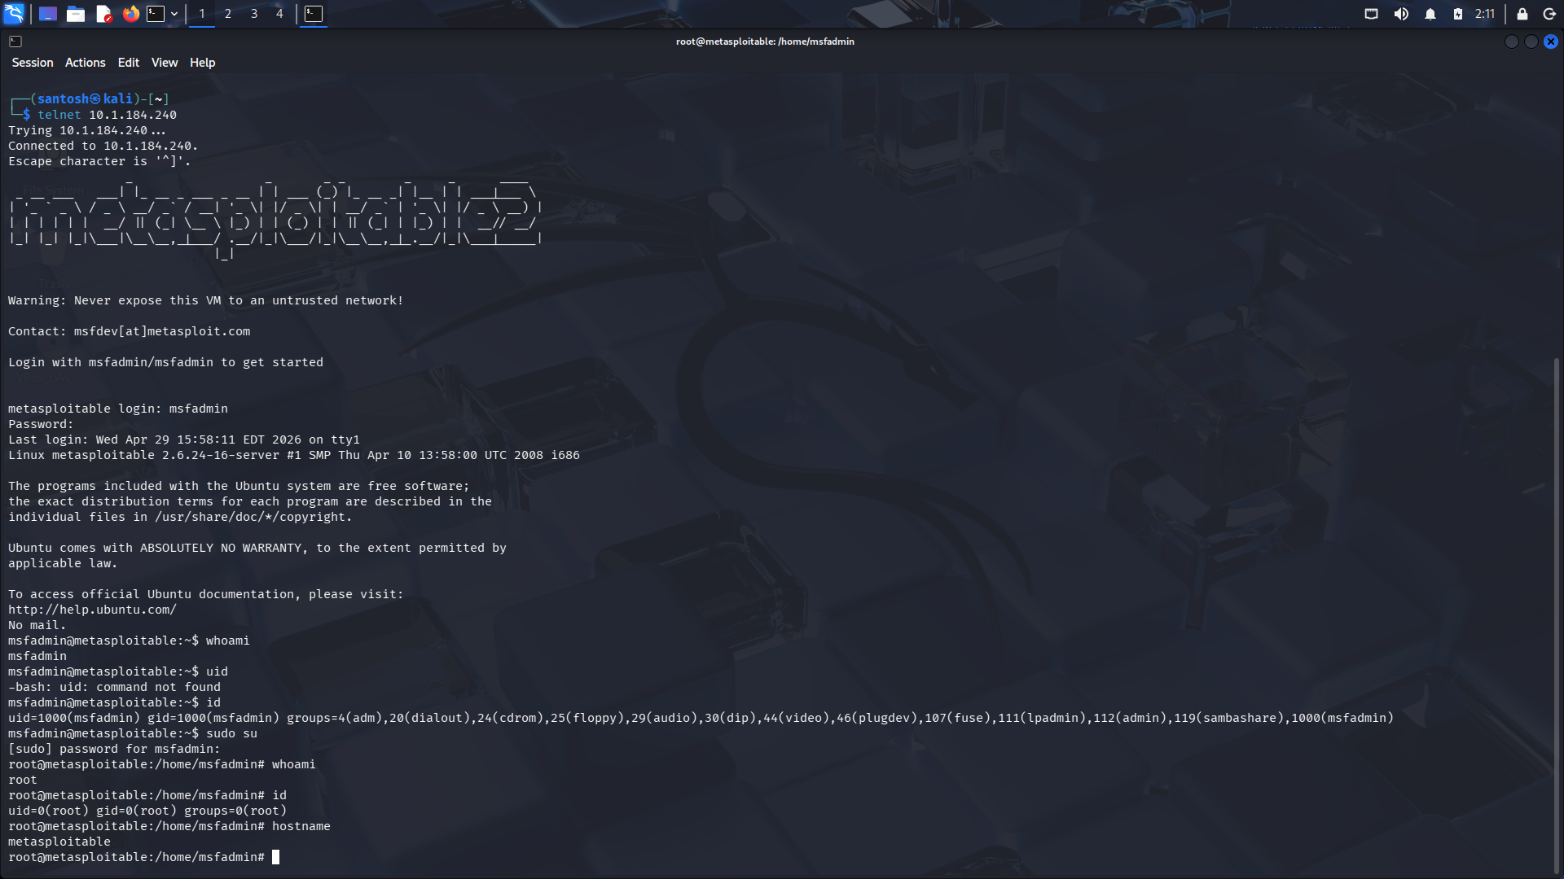The width and height of the screenshot is (1564, 879).
Task: Open the network connection tray icon
Action: (1372, 14)
